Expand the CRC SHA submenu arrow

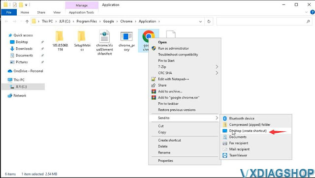click(217, 73)
